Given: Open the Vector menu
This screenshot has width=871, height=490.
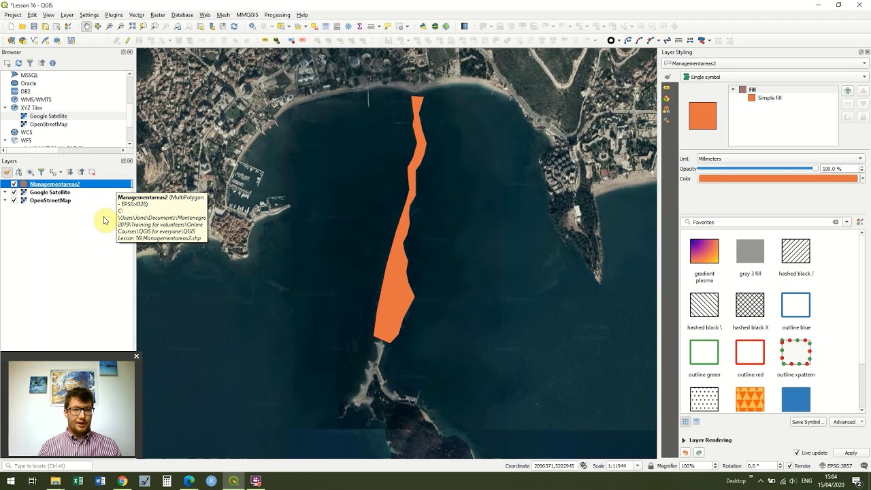Looking at the screenshot, I should click(x=137, y=15).
